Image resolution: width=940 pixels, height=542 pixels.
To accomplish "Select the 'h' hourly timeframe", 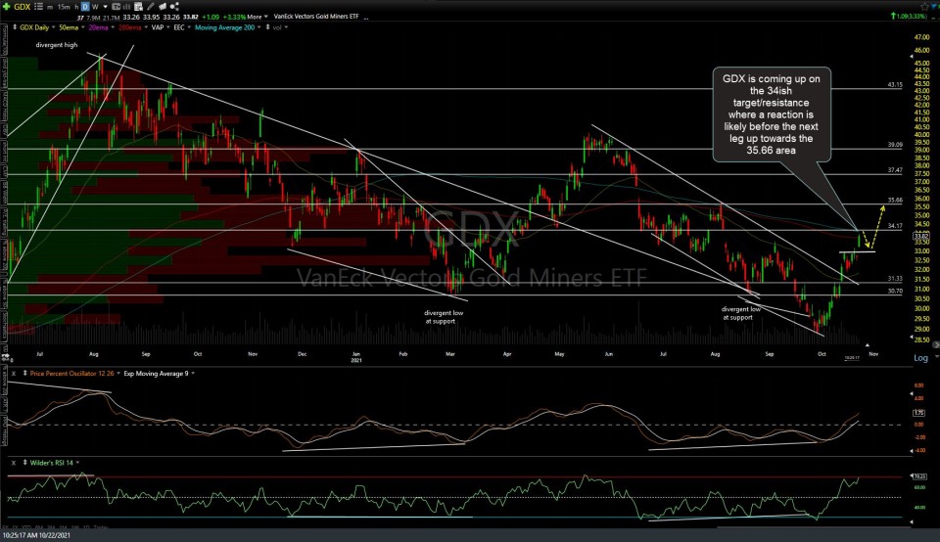I will tap(76, 7).
